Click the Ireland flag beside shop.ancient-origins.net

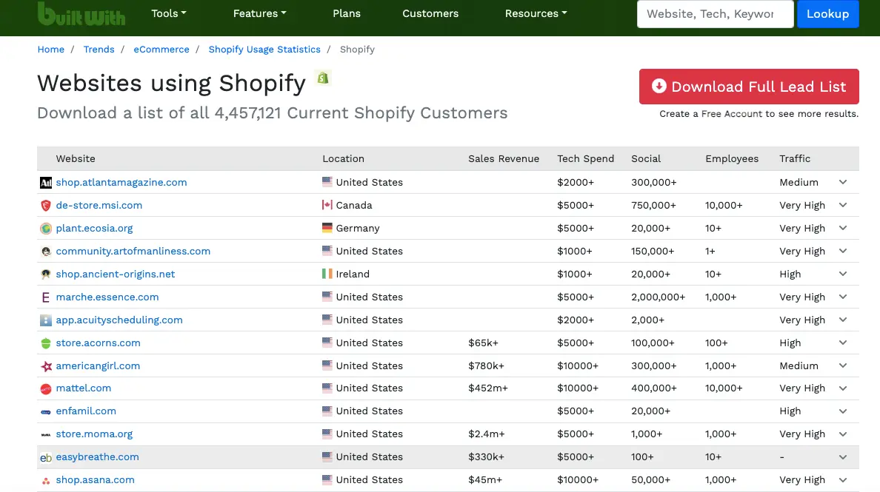point(327,274)
